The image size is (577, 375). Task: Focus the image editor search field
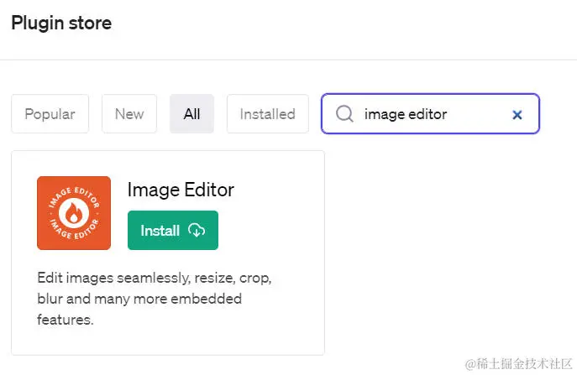pyautogui.click(x=430, y=113)
